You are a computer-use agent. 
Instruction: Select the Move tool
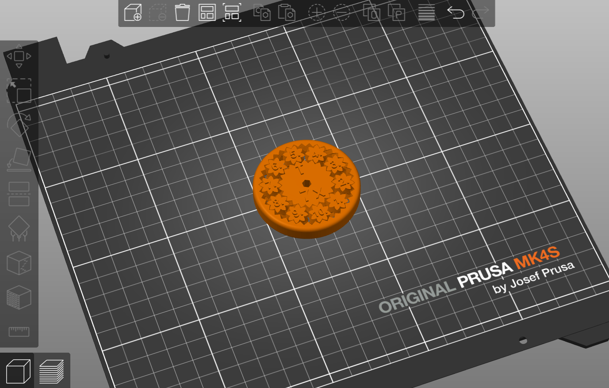(19, 56)
